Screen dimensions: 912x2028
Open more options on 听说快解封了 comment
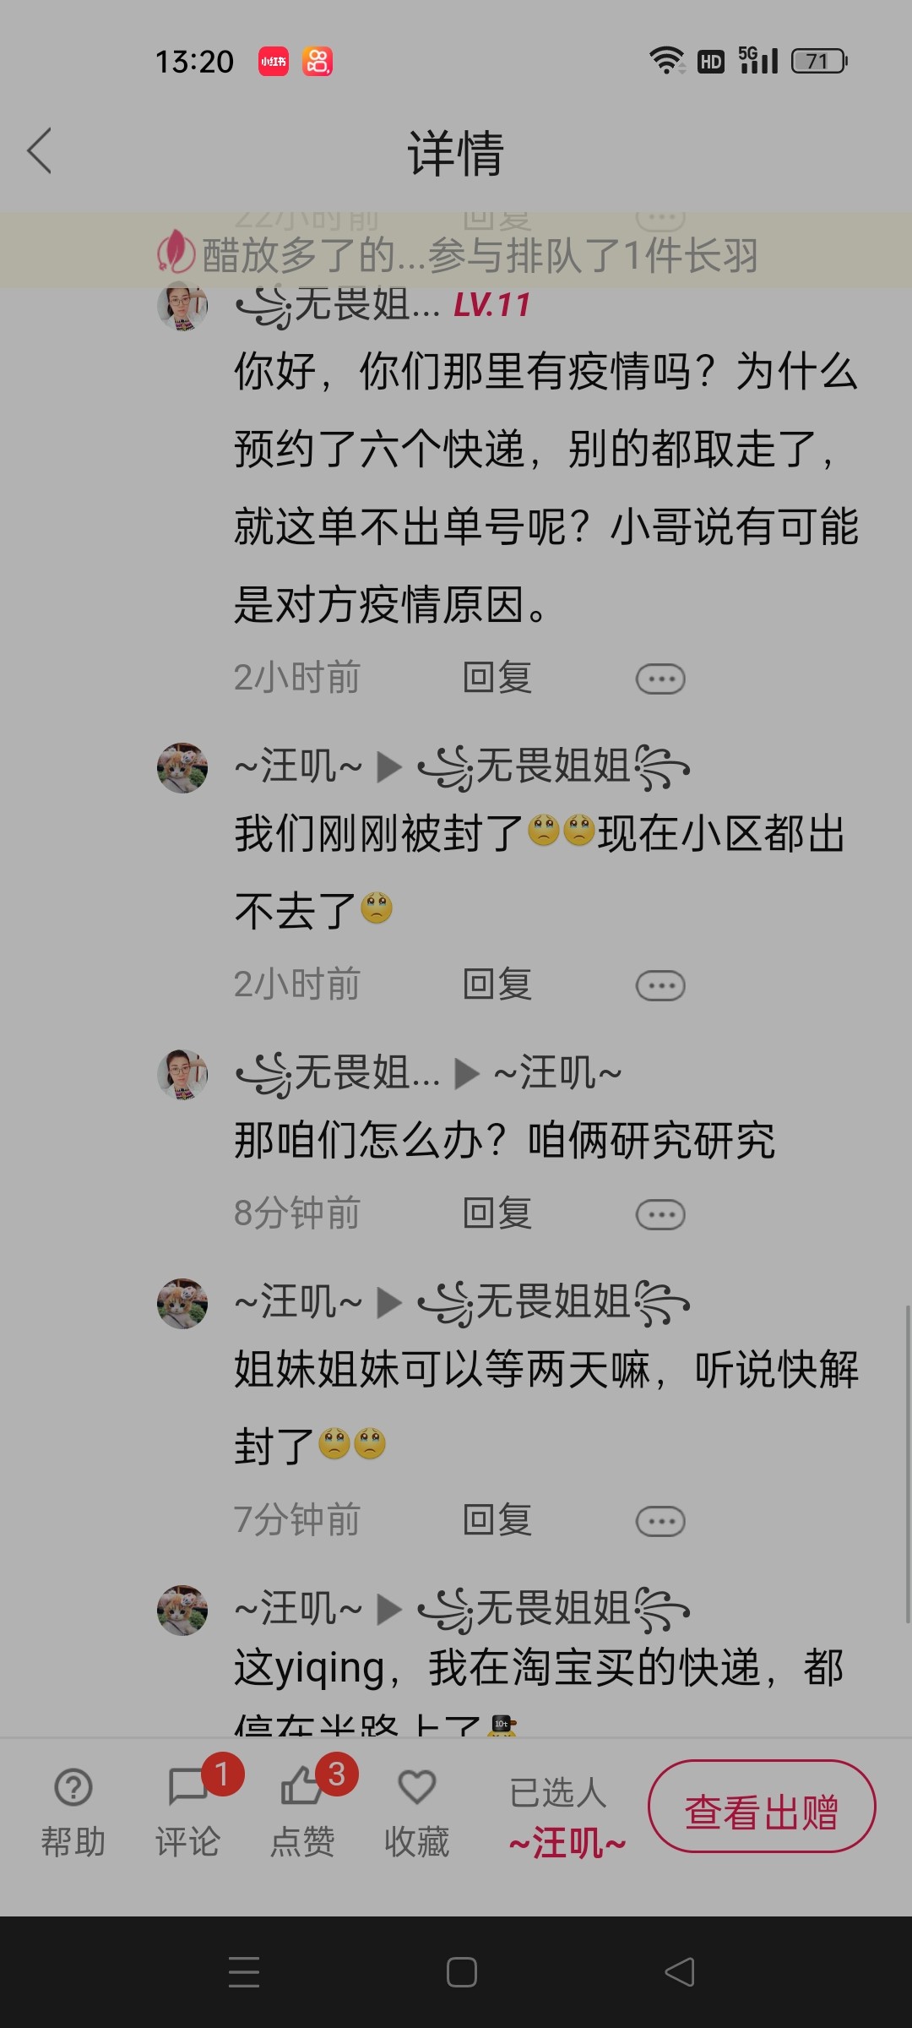[660, 1521]
